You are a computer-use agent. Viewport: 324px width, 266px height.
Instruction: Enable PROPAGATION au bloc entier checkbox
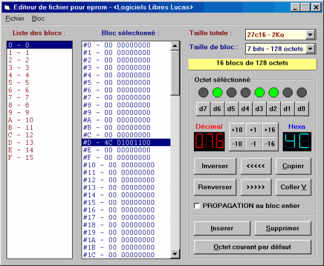click(x=197, y=206)
